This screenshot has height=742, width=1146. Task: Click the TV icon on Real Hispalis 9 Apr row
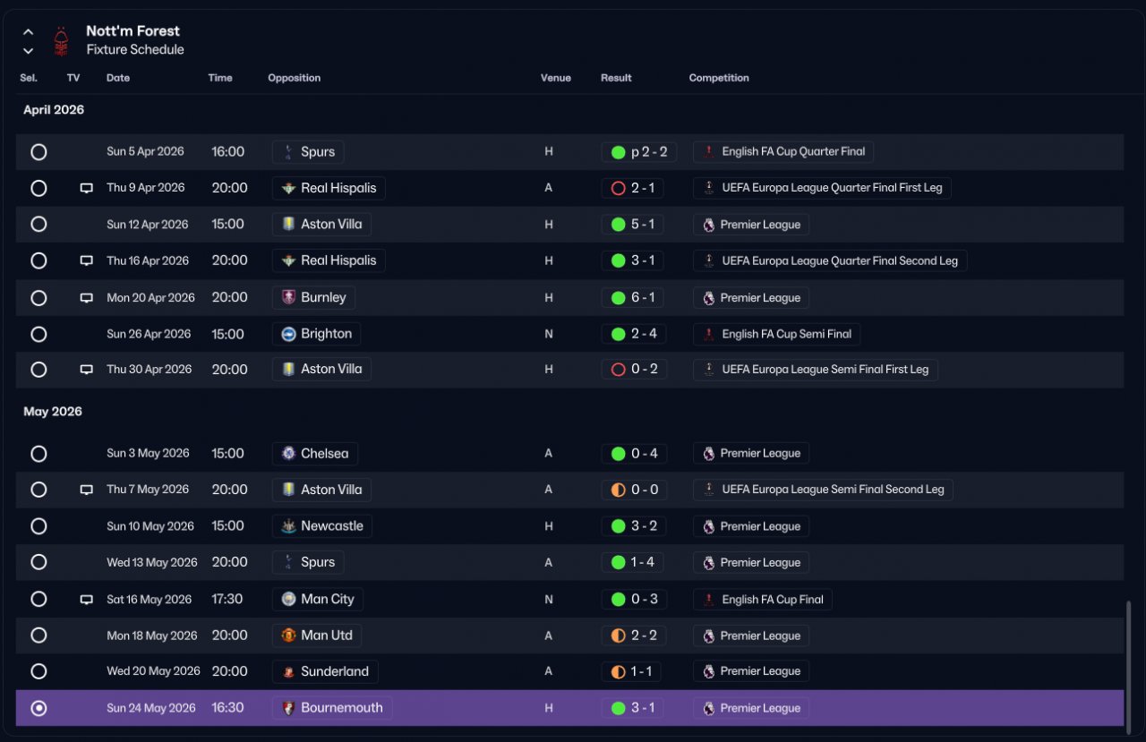click(x=87, y=188)
